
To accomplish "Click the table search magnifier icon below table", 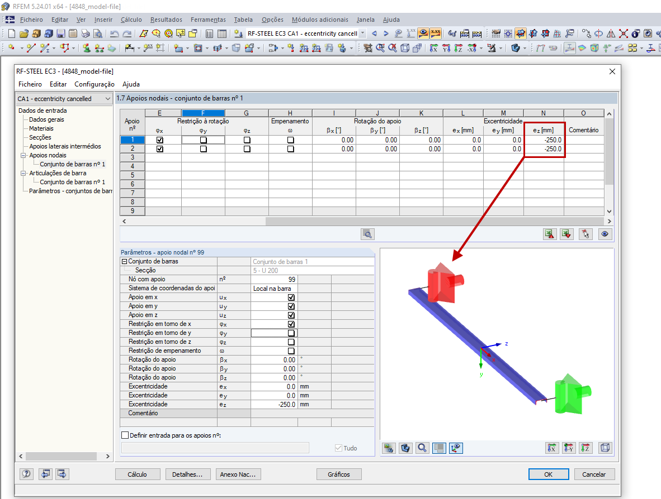I will point(367,234).
